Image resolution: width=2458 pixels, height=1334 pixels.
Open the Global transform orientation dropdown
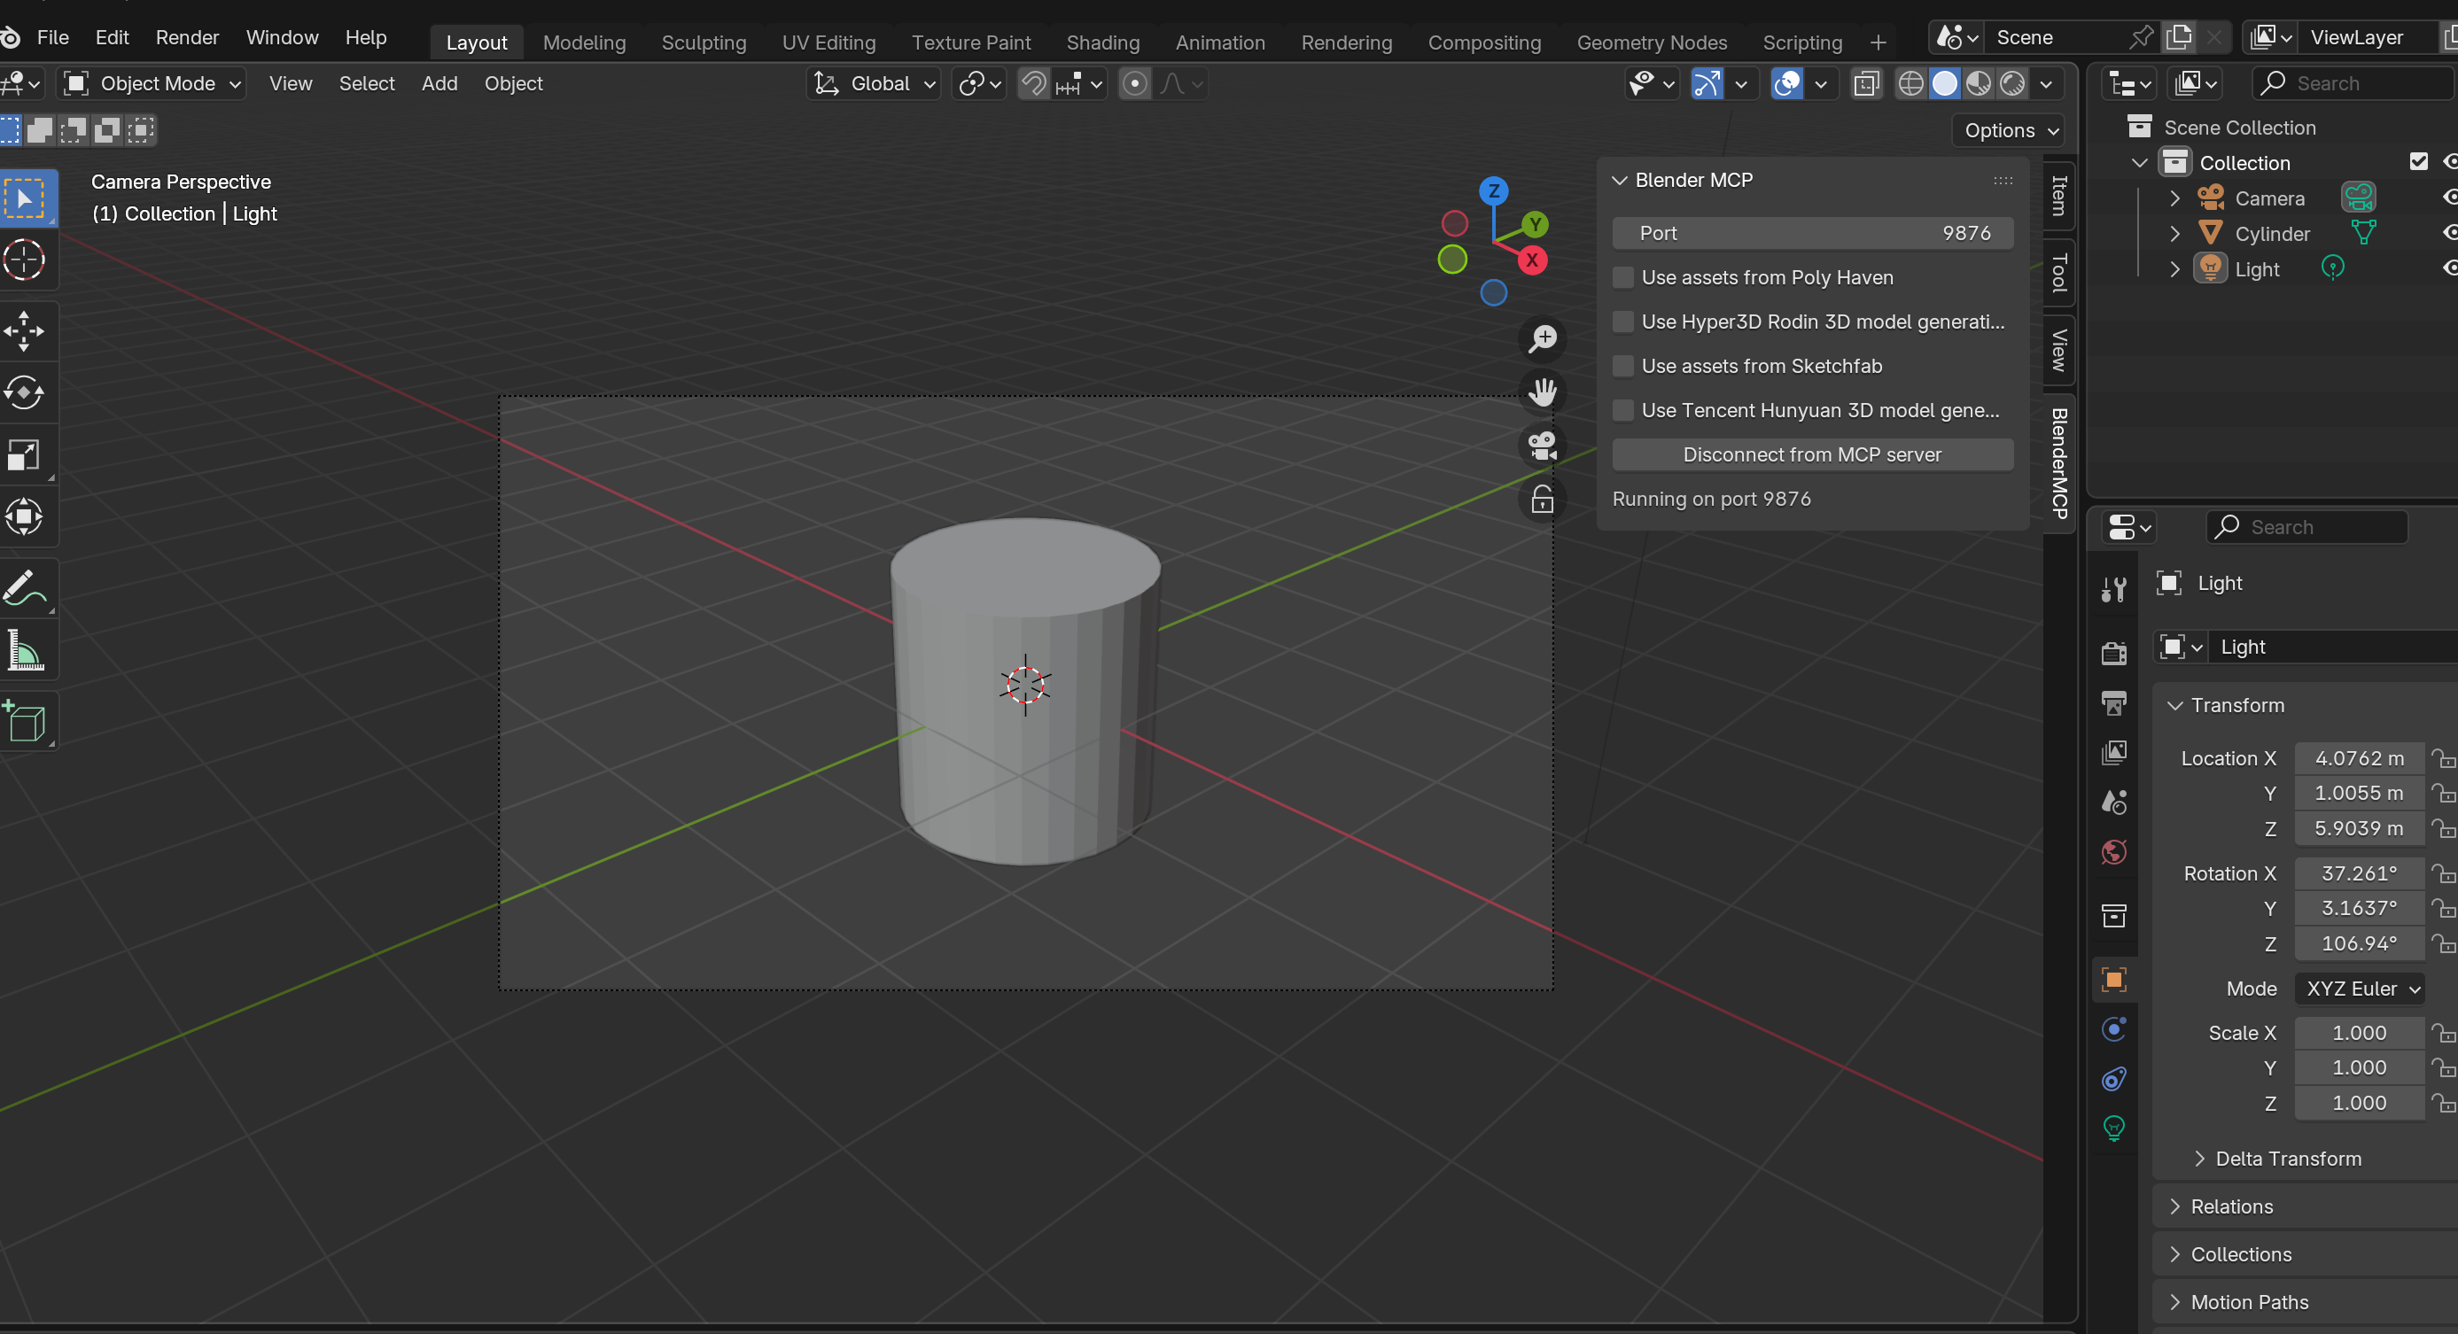[x=873, y=83]
